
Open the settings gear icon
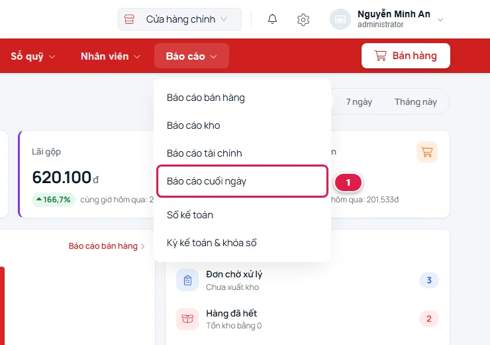point(303,19)
